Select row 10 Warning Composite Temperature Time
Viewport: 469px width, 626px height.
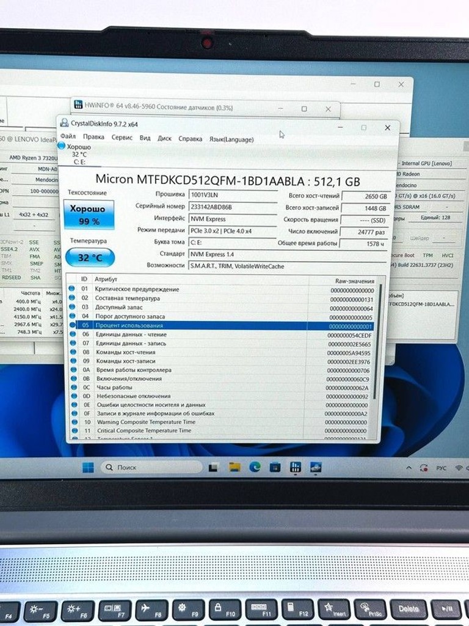click(x=222, y=422)
